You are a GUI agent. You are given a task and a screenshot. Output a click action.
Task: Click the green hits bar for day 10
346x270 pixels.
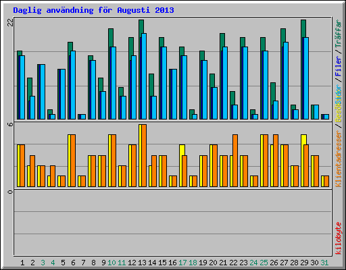point(111,38)
